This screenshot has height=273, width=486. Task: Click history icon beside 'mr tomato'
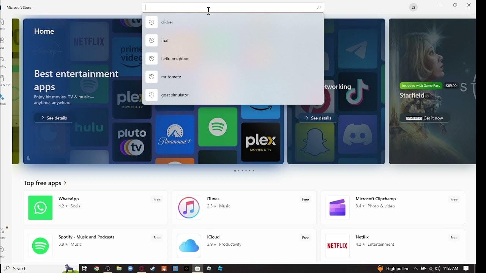pos(151,77)
